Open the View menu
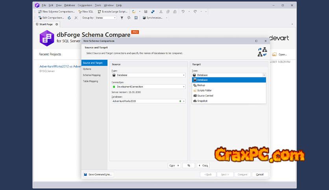Screen dimensions: 329x190 (x=59, y=5)
